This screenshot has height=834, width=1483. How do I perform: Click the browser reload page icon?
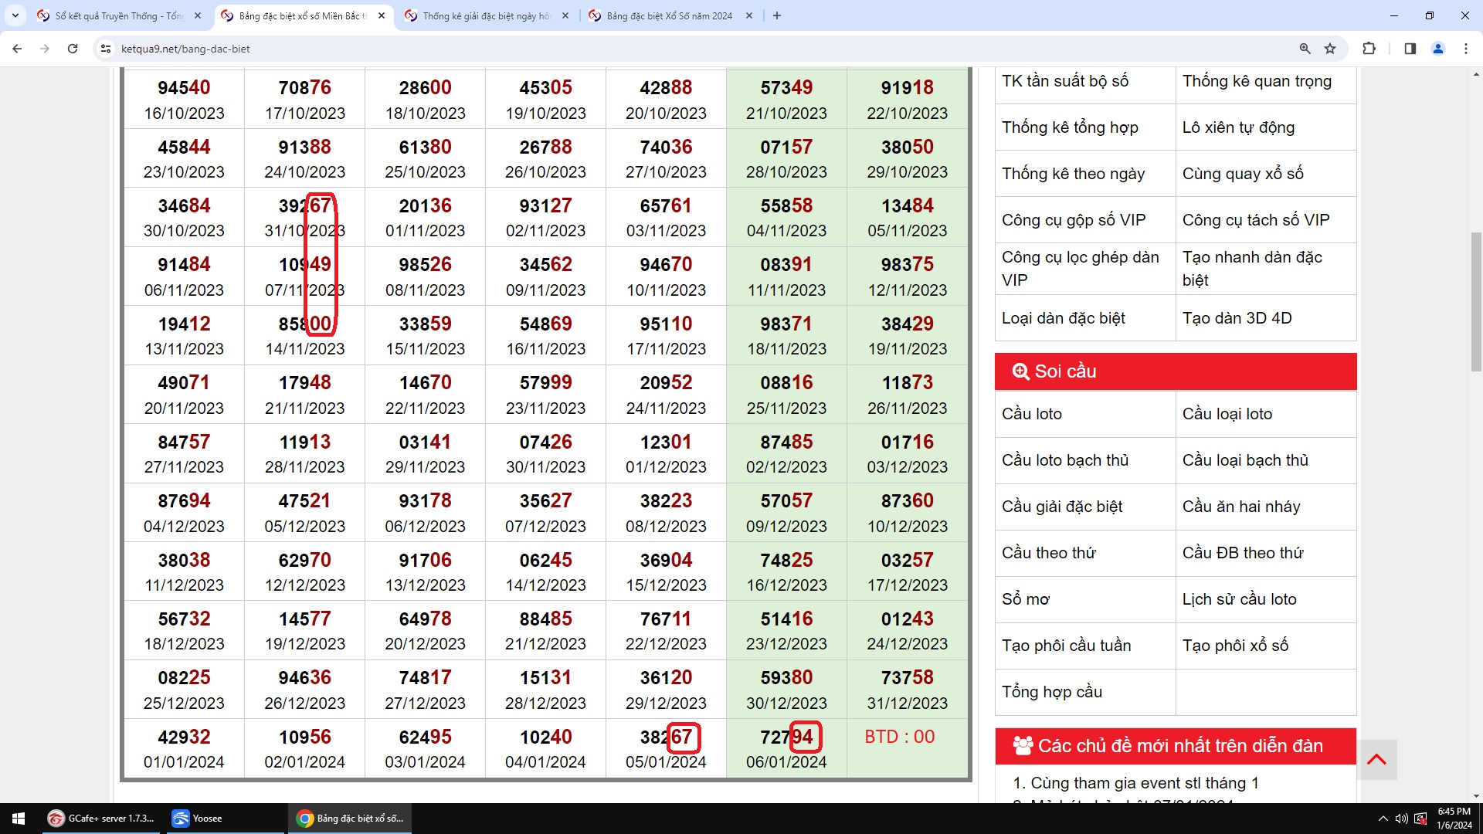(73, 49)
